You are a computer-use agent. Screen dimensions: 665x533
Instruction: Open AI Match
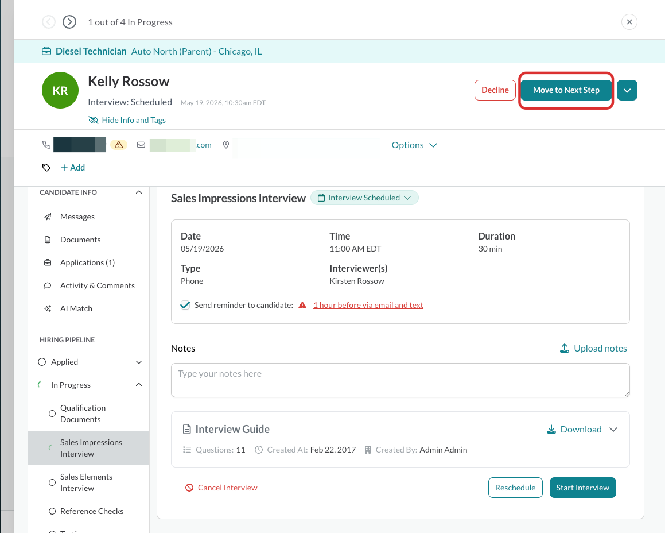pyautogui.click(x=76, y=308)
